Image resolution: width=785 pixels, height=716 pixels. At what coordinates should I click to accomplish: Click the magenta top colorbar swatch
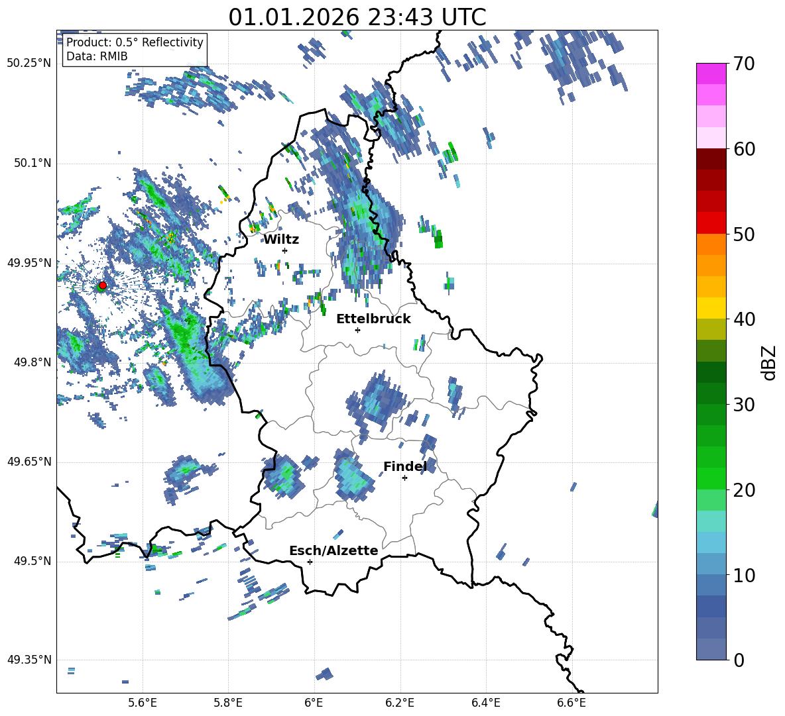pyautogui.click(x=711, y=74)
